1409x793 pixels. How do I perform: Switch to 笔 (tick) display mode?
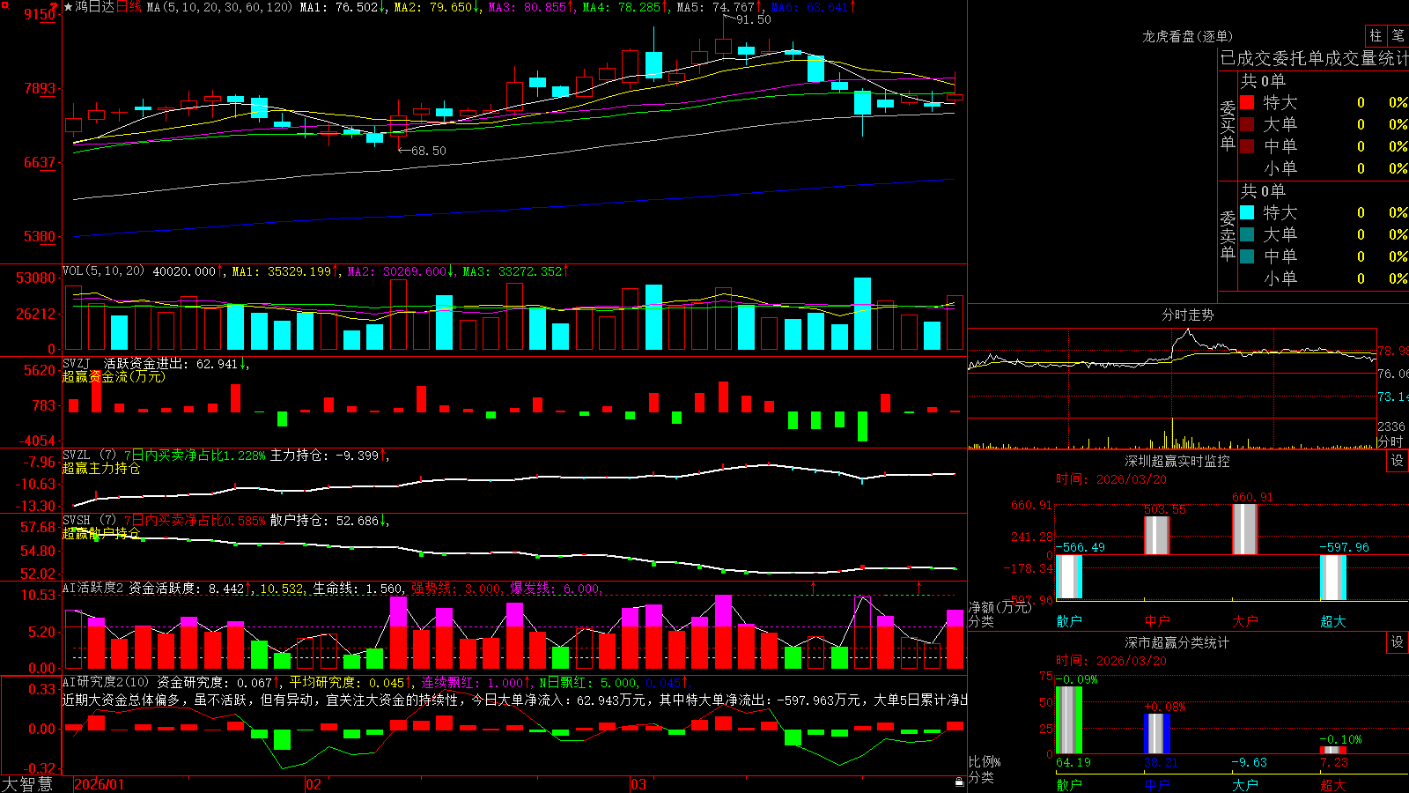point(1398,35)
